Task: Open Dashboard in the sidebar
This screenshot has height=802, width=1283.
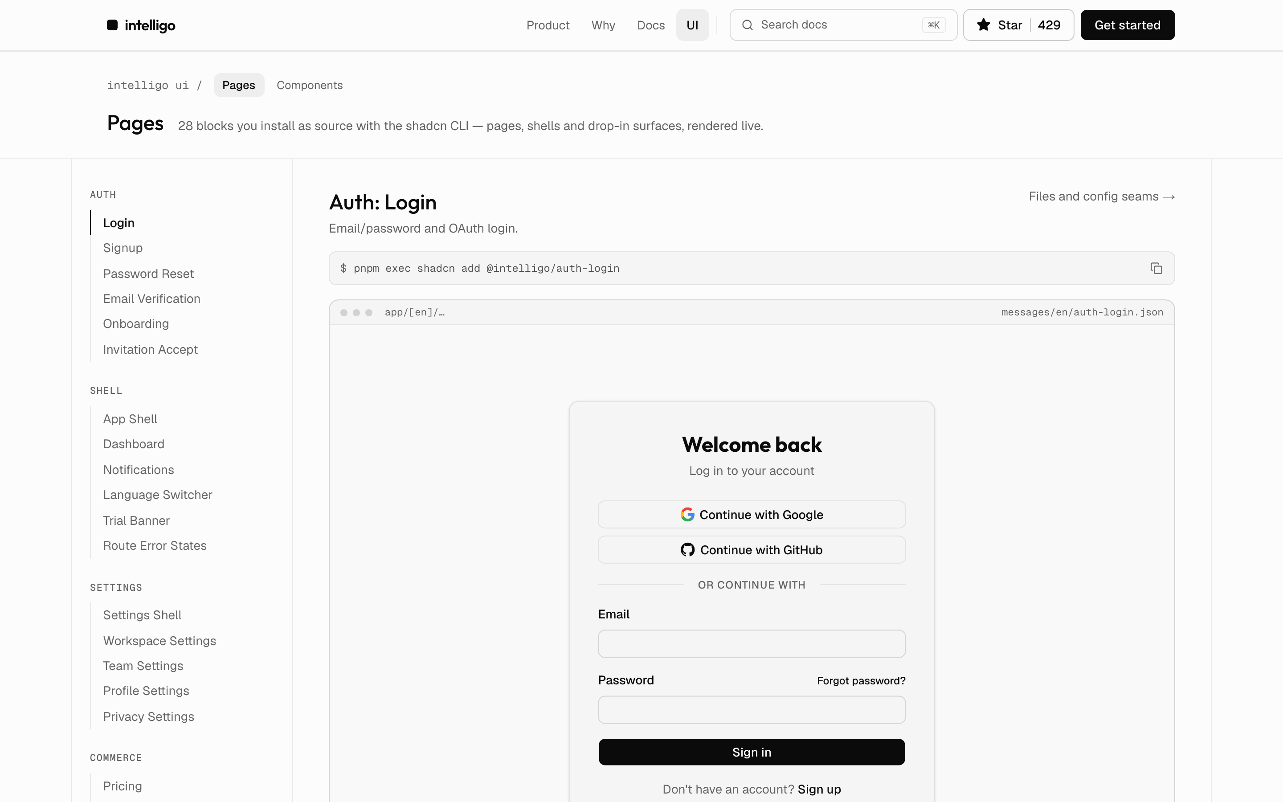Action: 134,444
